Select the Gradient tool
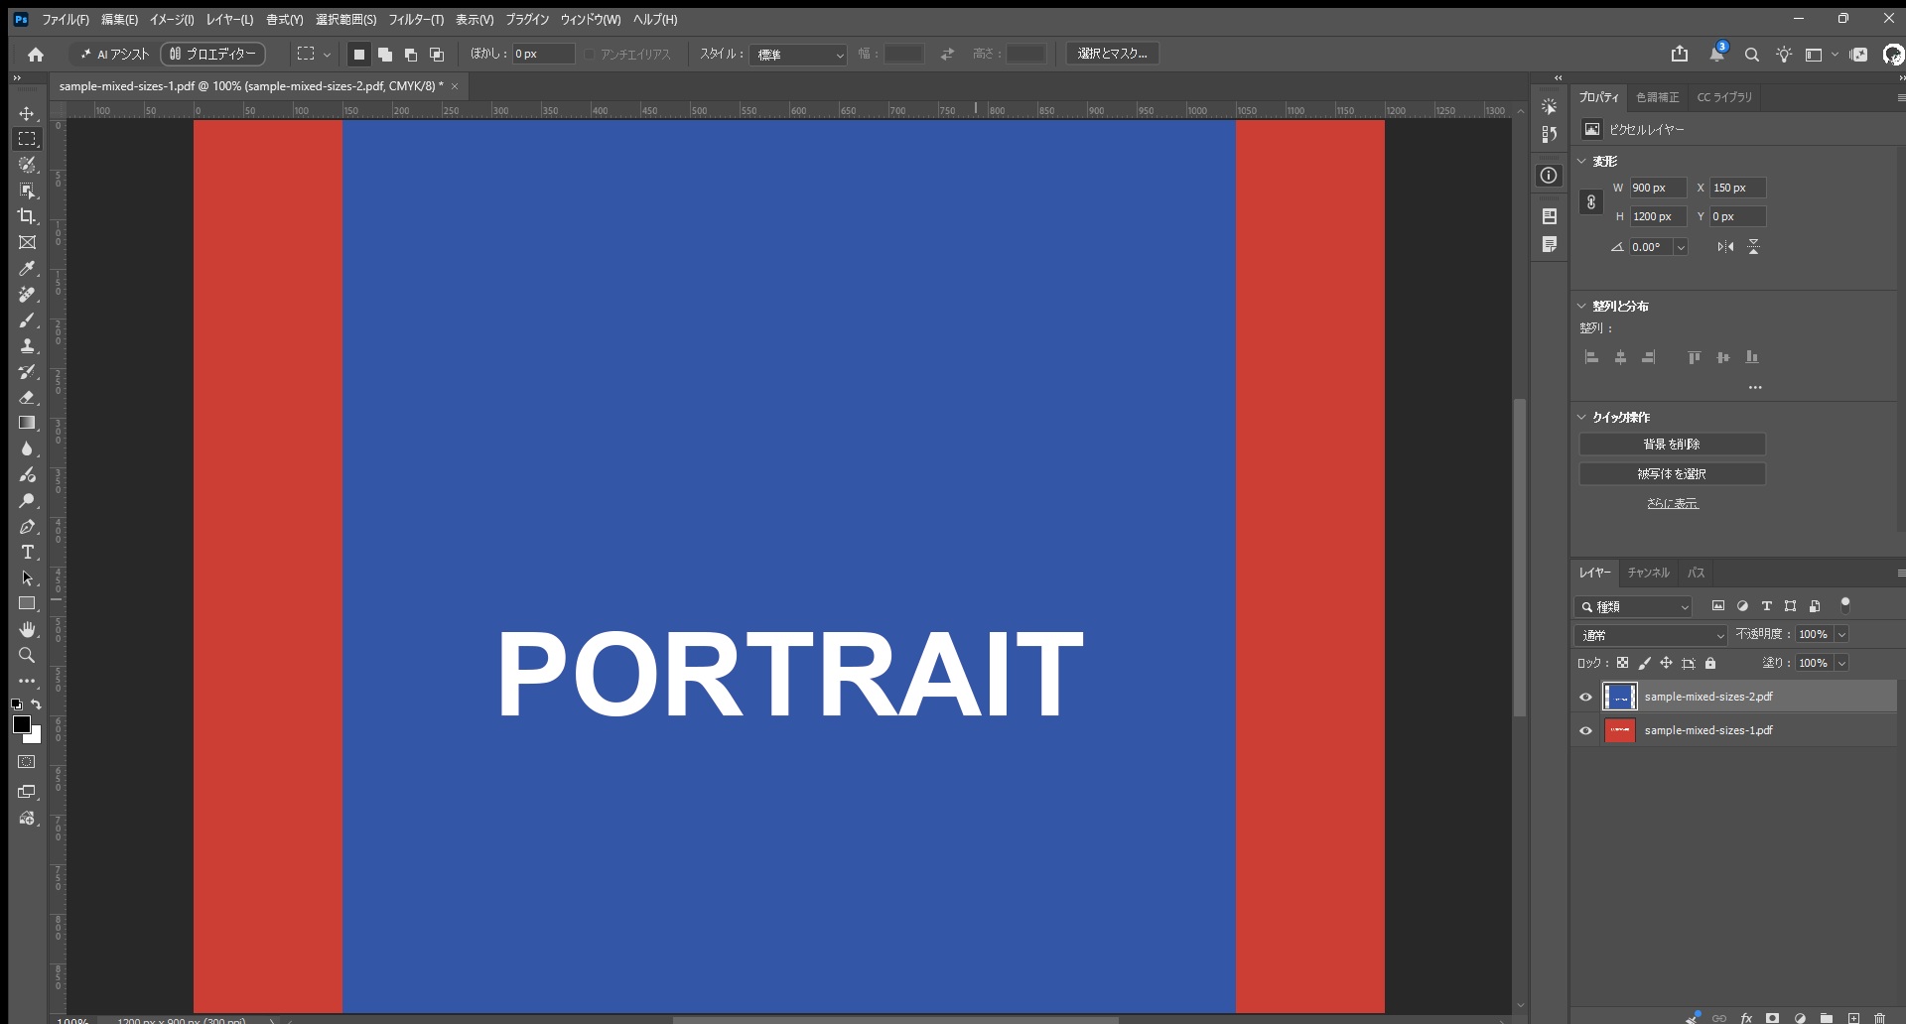 [27, 423]
